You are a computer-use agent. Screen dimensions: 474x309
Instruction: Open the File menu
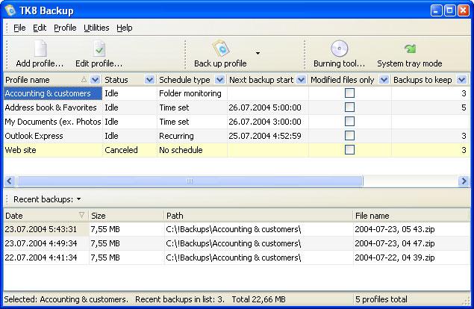[x=19, y=28]
